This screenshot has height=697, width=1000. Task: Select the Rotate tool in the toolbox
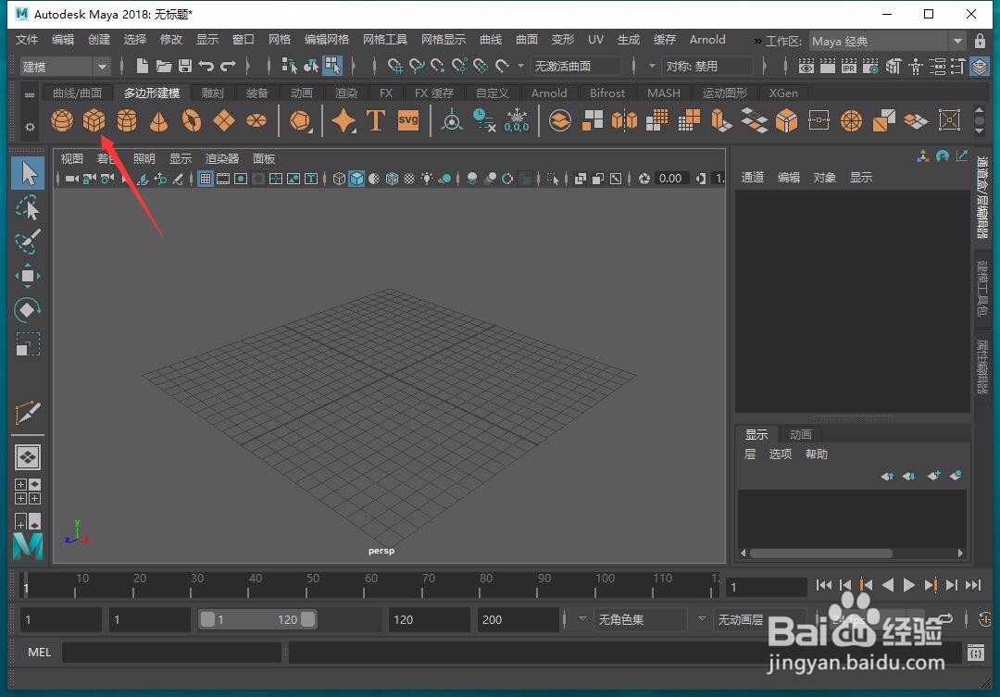tap(28, 309)
